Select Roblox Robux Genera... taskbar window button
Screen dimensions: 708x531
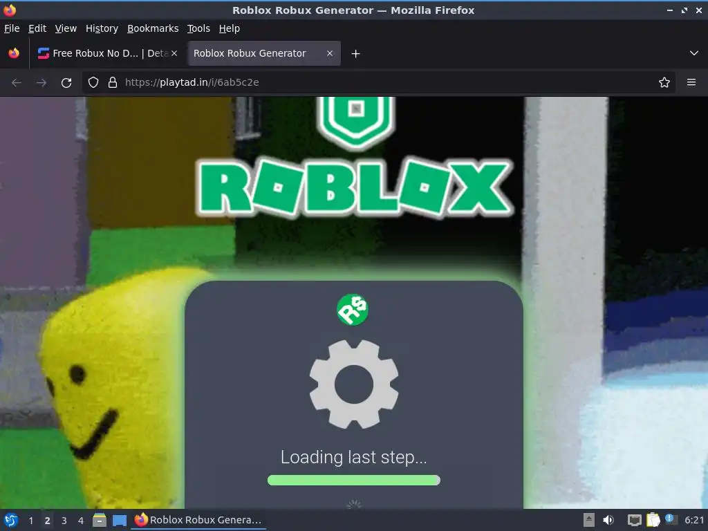click(198, 520)
